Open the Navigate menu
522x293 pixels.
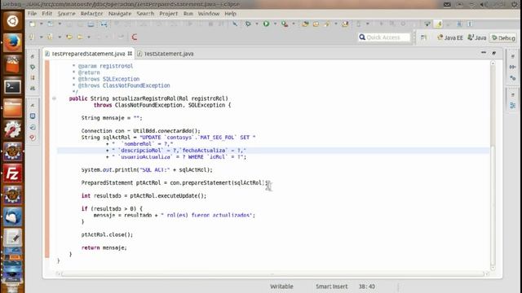(x=120, y=14)
